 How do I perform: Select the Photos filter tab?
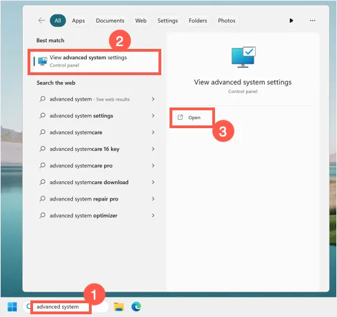coord(227,21)
